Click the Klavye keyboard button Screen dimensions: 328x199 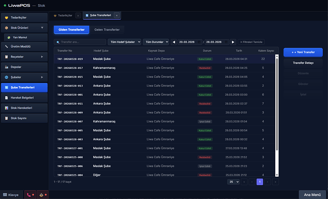(x=11, y=194)
